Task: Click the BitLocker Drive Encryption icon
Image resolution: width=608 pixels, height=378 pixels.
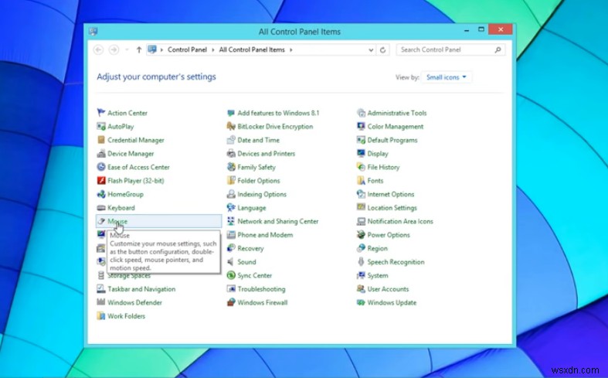Action: coord(231,126)
